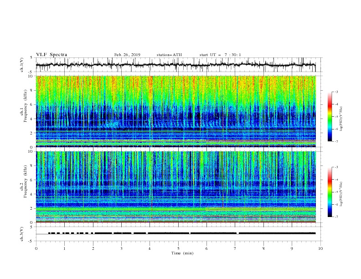Image resolution: width=361 pixels, height=279 pixels.
Task: Click the ch.1 voltage waveform trace
Action: pyautogui.click(x=176, y=65)
